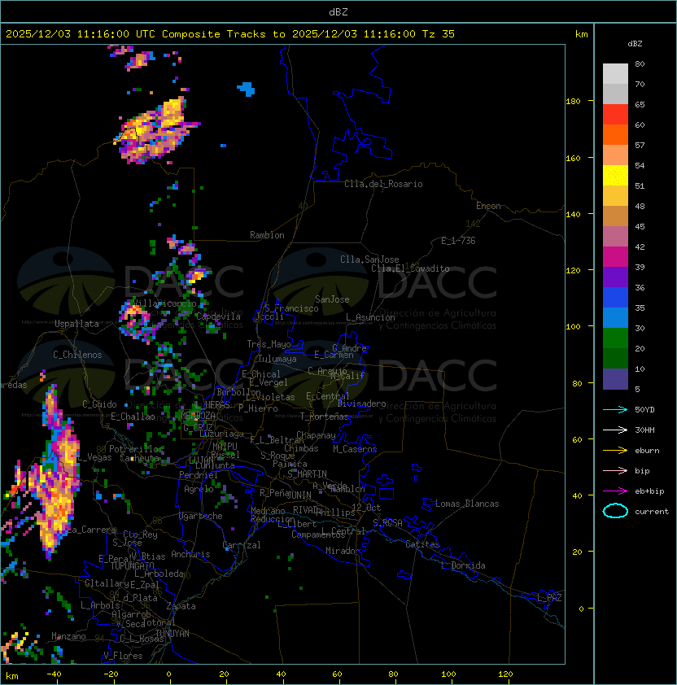Click the 'Anchoris' map label
Image resolution: width=677 pixels, height=685 pixels.
coord(190,554)
